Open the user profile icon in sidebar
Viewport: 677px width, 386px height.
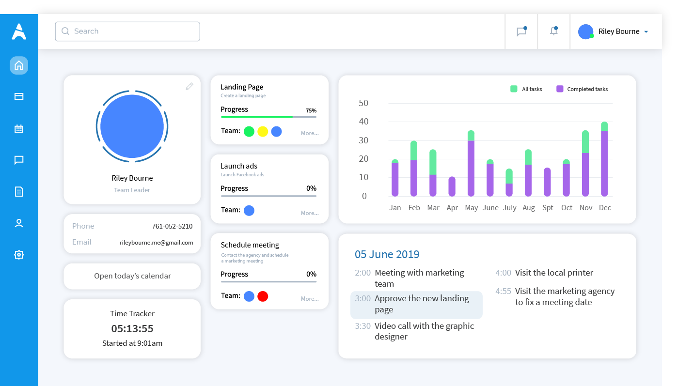pos(19,223)
